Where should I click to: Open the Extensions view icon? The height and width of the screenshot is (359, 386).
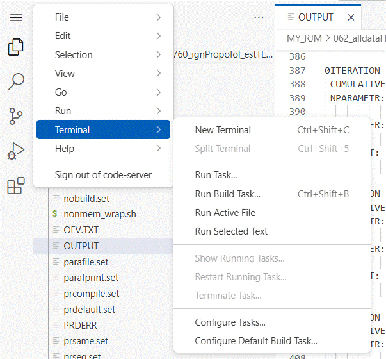point(16,186)
